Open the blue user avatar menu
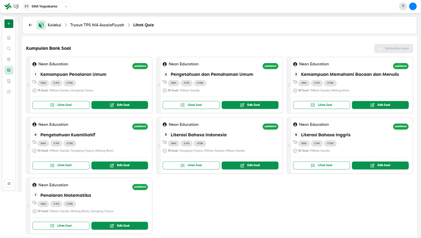This screenshot has height=238, width=421. [x=413, y=7]
